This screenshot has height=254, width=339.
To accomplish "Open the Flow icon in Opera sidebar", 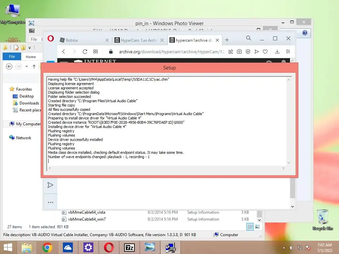I will (50, 185).
